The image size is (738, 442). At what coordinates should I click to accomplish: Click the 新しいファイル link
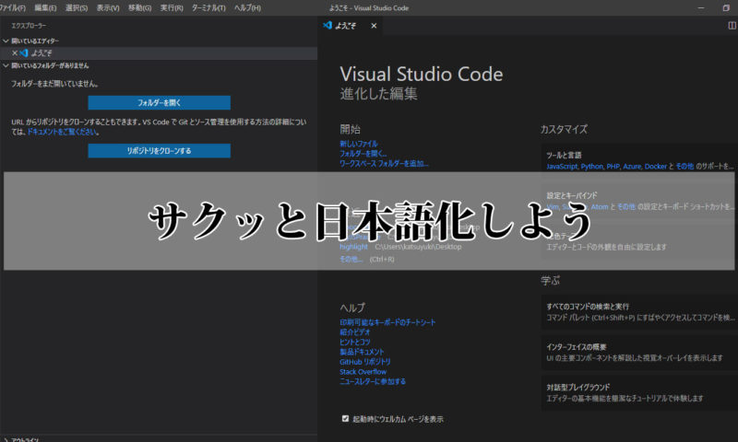click(x=359, y=144)
